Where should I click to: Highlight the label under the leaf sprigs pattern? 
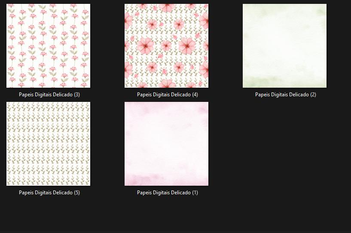pos(49,193)
